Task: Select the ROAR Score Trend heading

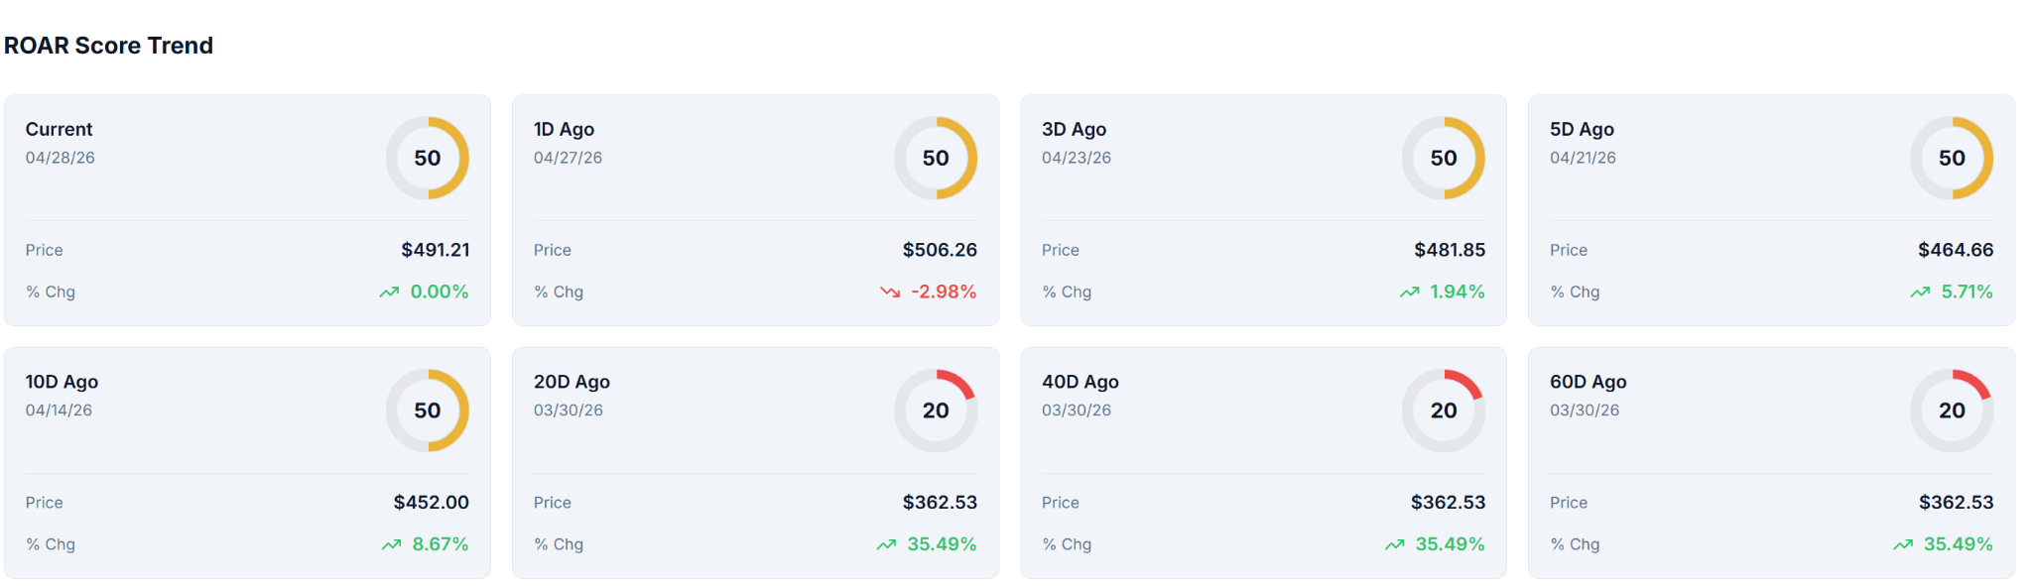Action: (109, 46)
